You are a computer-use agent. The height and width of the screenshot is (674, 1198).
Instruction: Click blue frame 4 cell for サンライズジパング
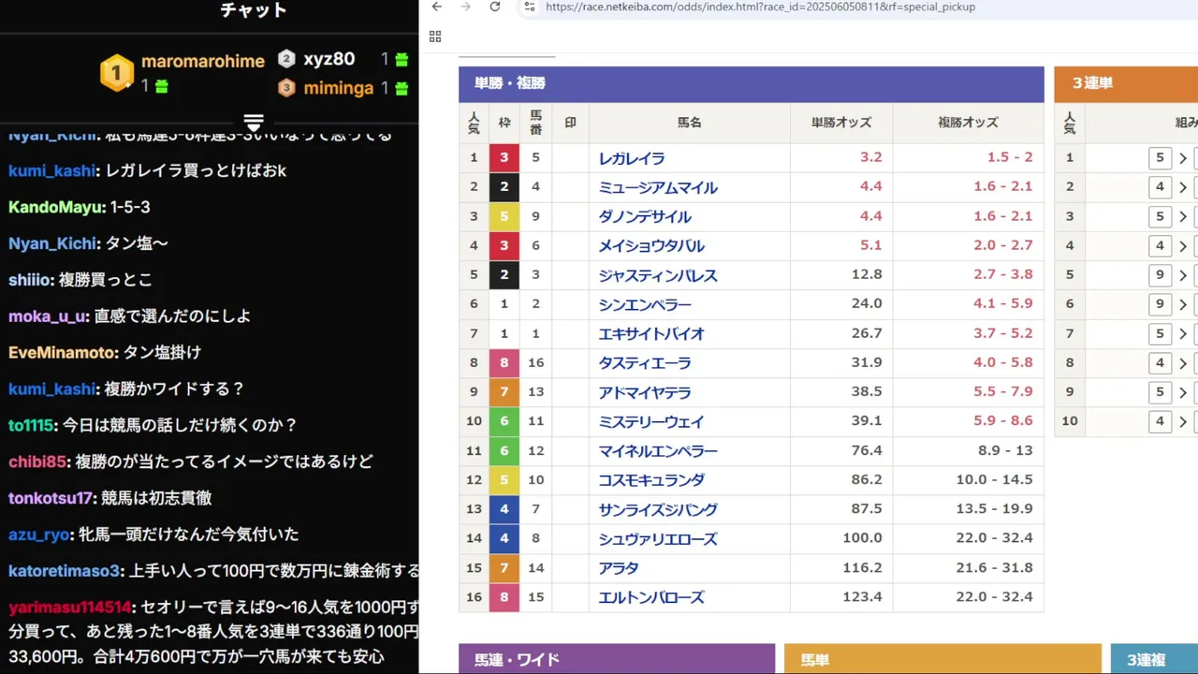point(504,509)
